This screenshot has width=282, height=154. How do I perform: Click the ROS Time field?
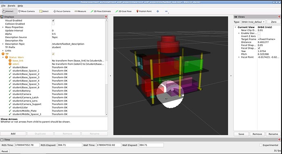point(27,145)
